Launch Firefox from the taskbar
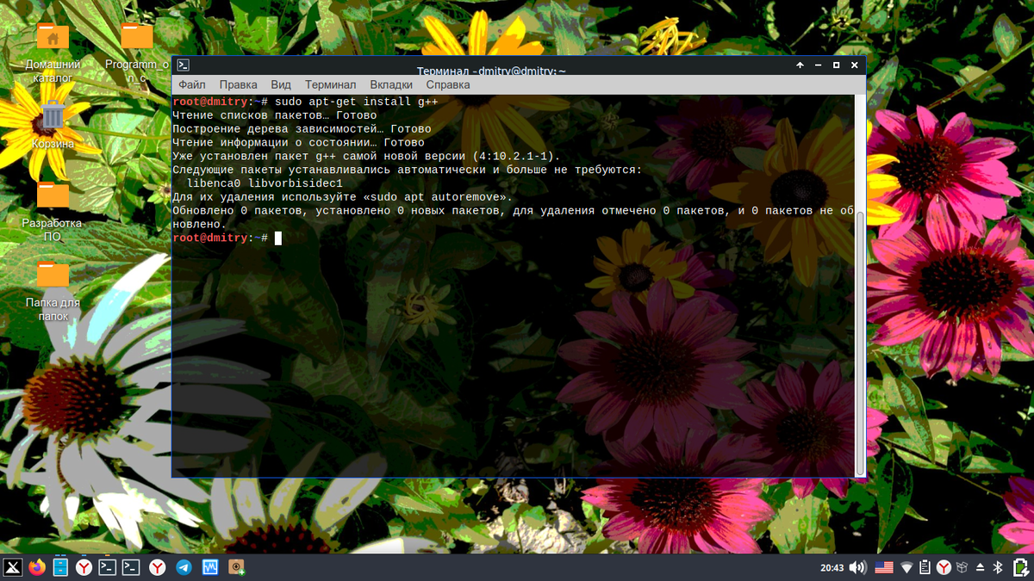Image resolution: width=1034 pixels, height=581 pixels. point(36,567)
